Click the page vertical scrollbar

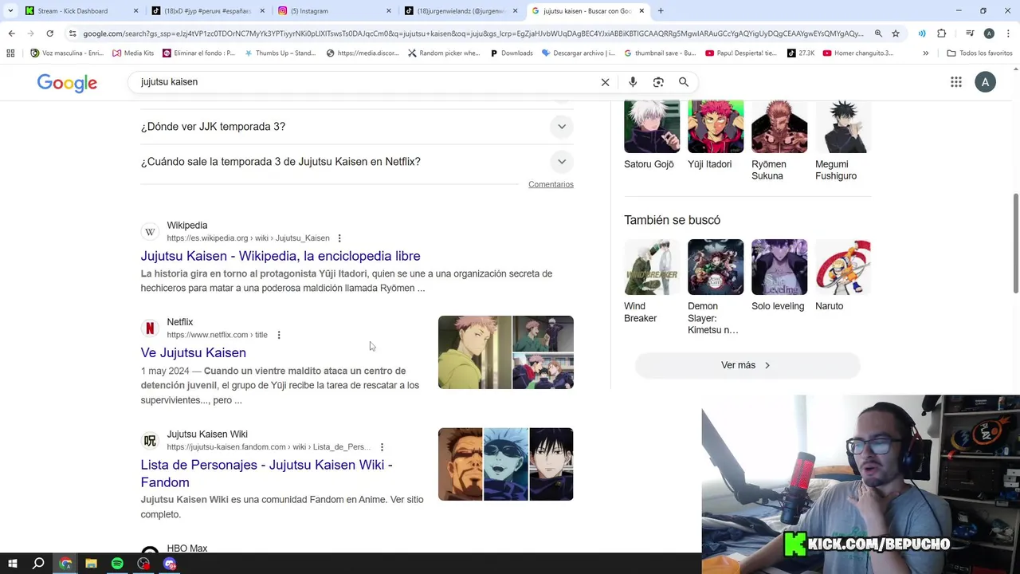point(1015,242)
